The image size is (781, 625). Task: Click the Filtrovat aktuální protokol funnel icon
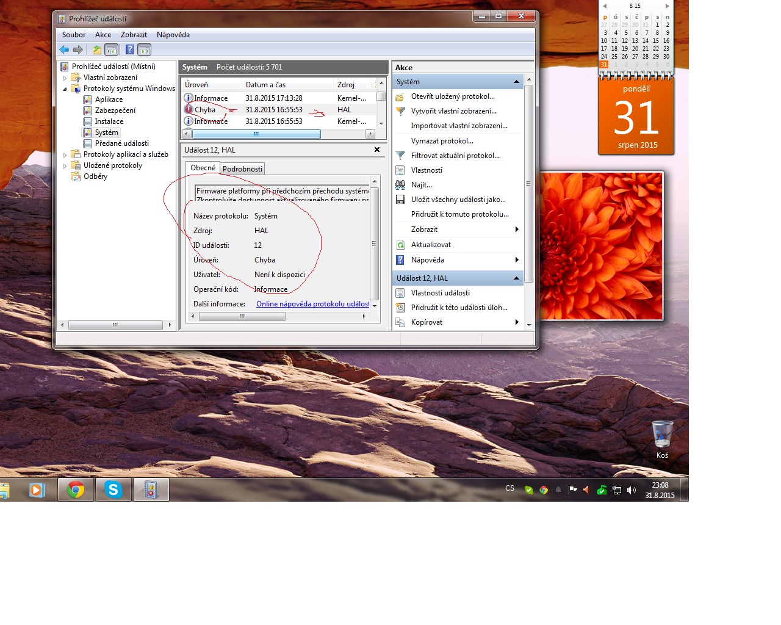coord(400,156)
